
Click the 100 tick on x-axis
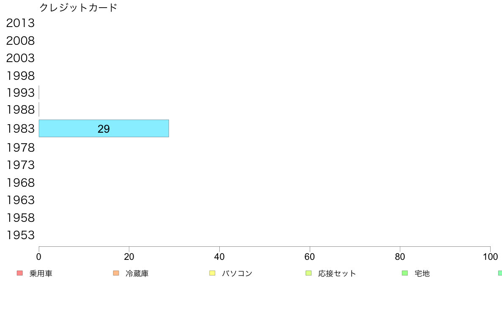click(x=490, y=256)
